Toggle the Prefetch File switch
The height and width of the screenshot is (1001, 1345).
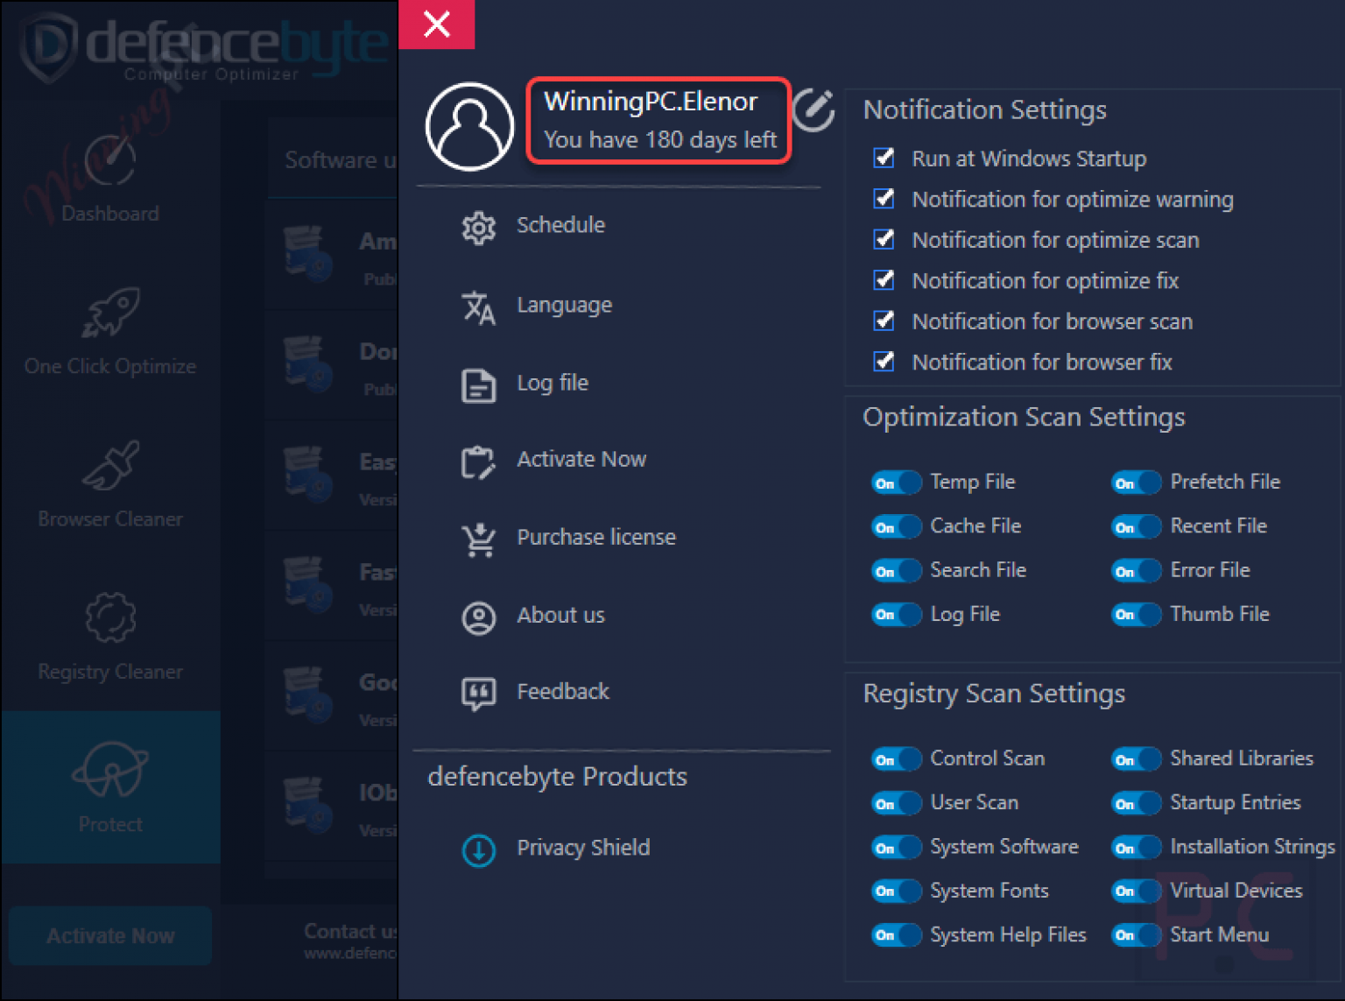pos(1136,483)
